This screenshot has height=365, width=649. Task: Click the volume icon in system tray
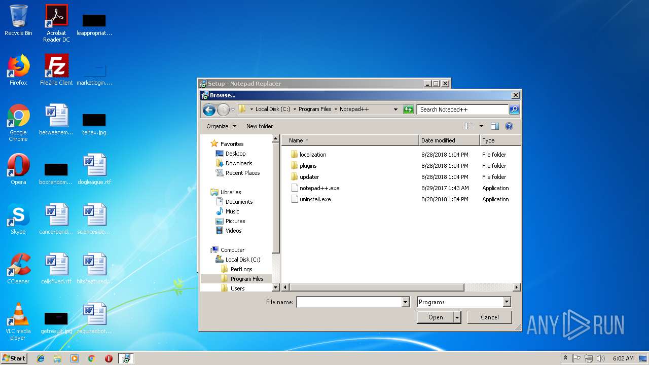tap(601, 358)
